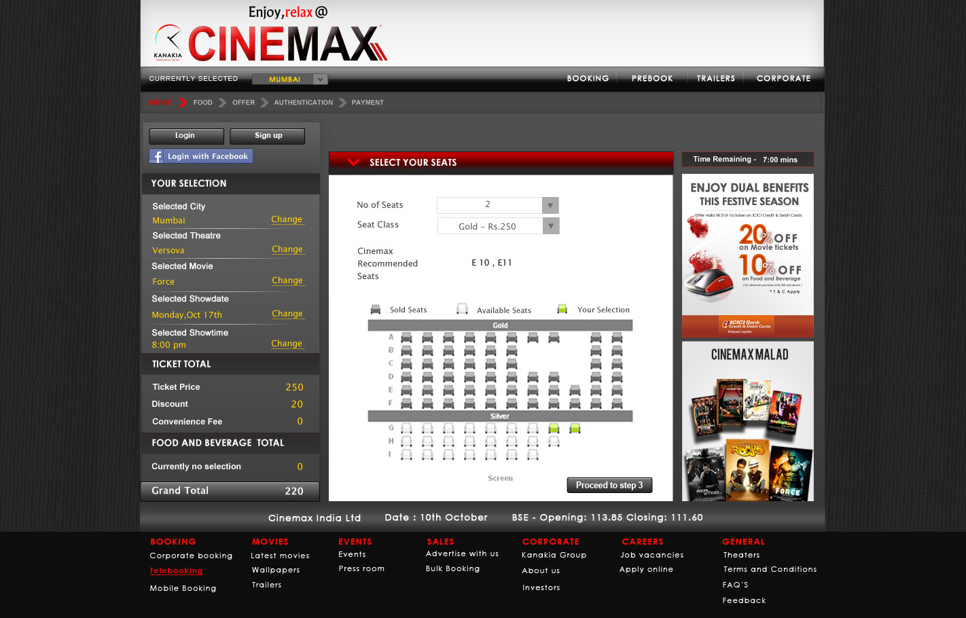The width and height of the screenshot is (966, 618).
Task: Go to the OFFER step in breadcrumb
Action: [243, 103]
